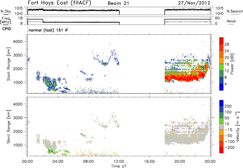Pick the light green Power segment between 12 and 16
The image size is (243, 168).
pyautogui.click(x=221, y=67)
